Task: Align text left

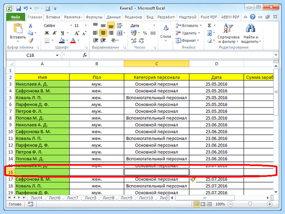Action: coord(95,33)
